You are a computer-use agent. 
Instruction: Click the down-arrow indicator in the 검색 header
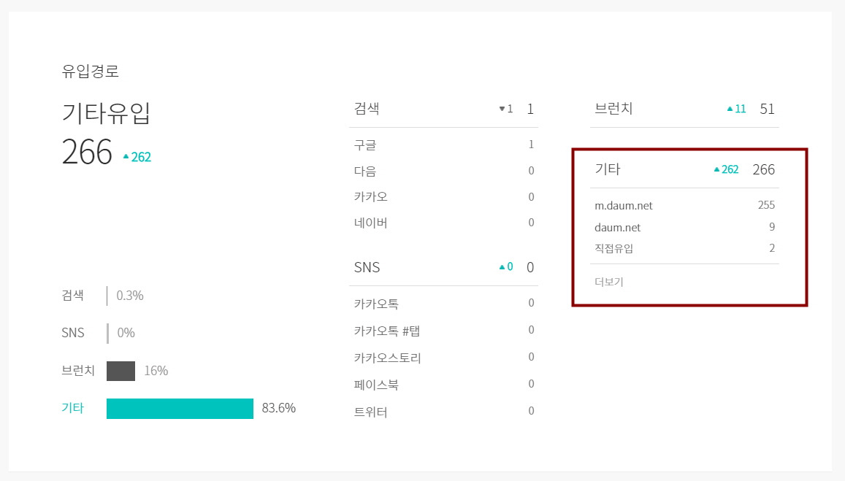502,109
